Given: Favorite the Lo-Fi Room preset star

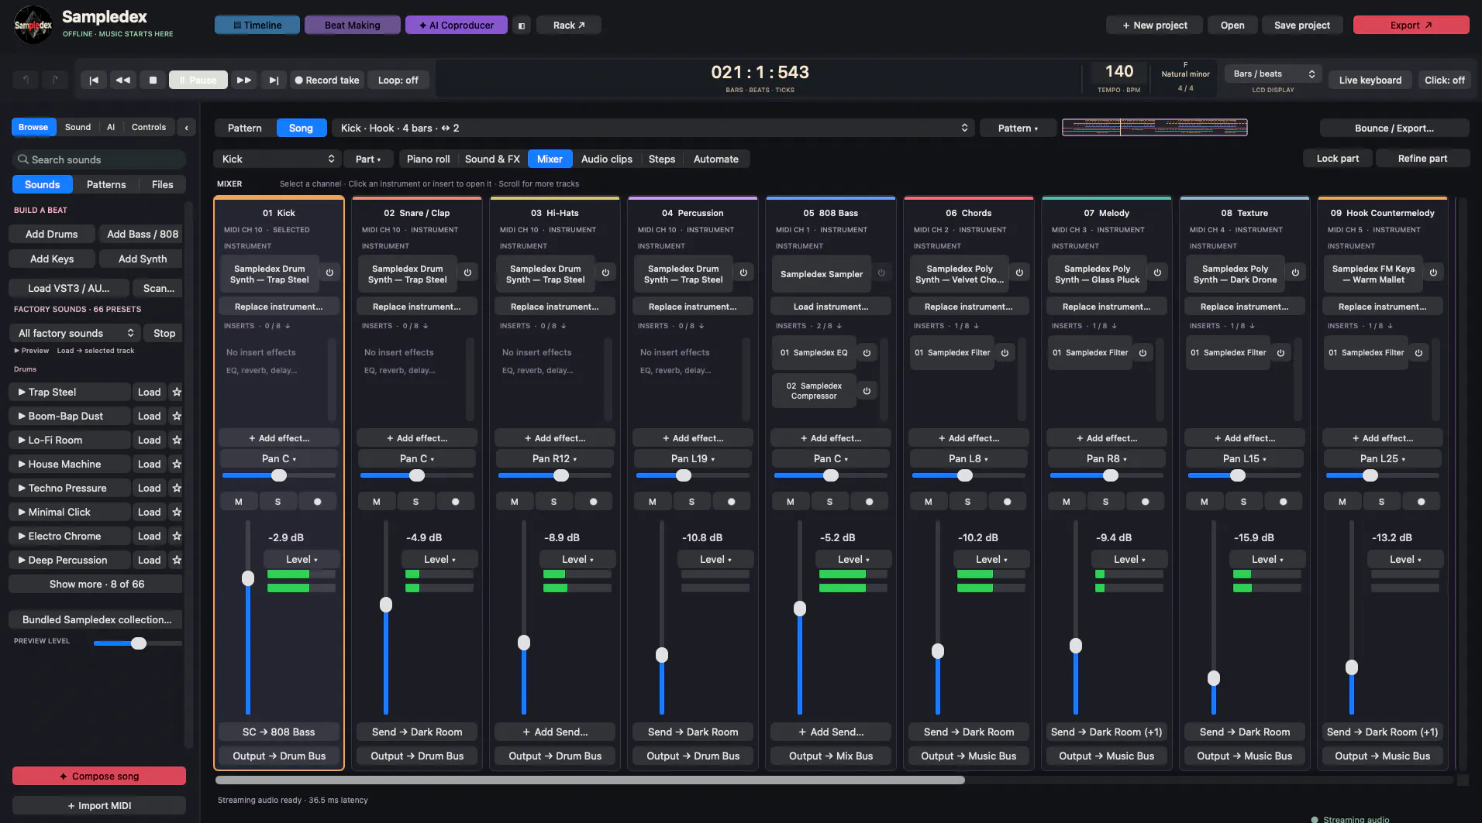Looking at the screenshot, I should click(x=177, y=440).
